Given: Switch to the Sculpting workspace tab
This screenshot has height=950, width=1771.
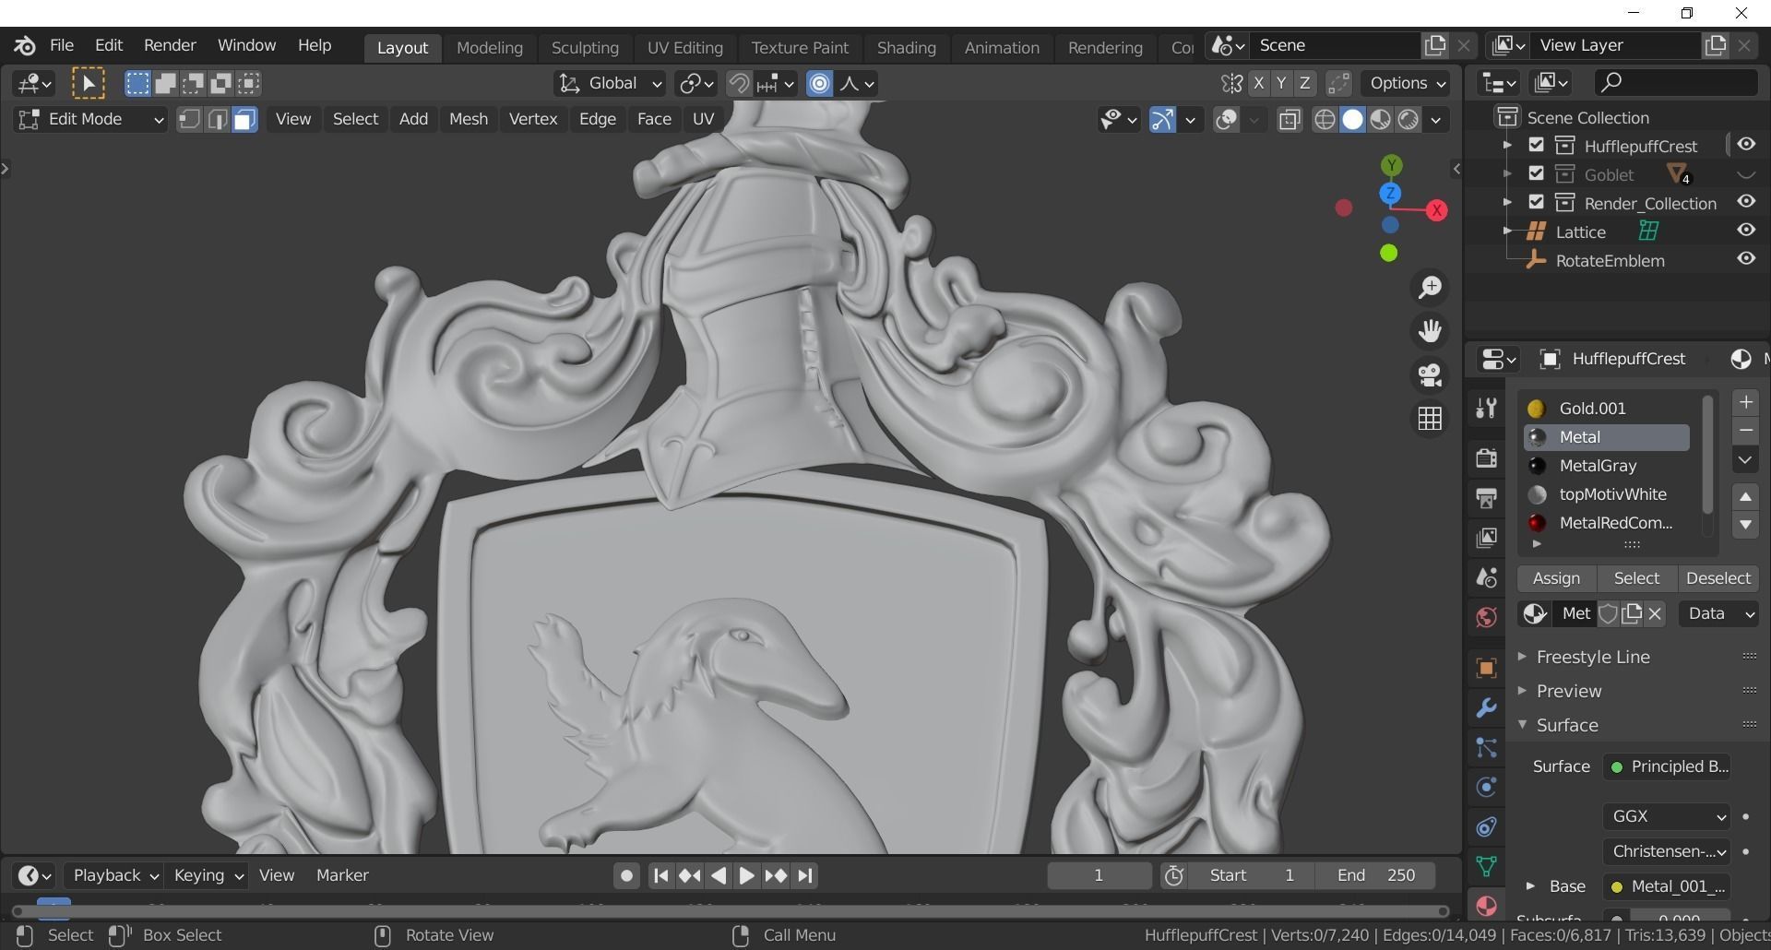Looking at the screenshot, I should click(x=585, y=48).
